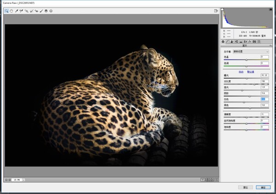Open the Split Toning panel tab
This screenshot has height=194, width=276.
(x=241, y=41)
